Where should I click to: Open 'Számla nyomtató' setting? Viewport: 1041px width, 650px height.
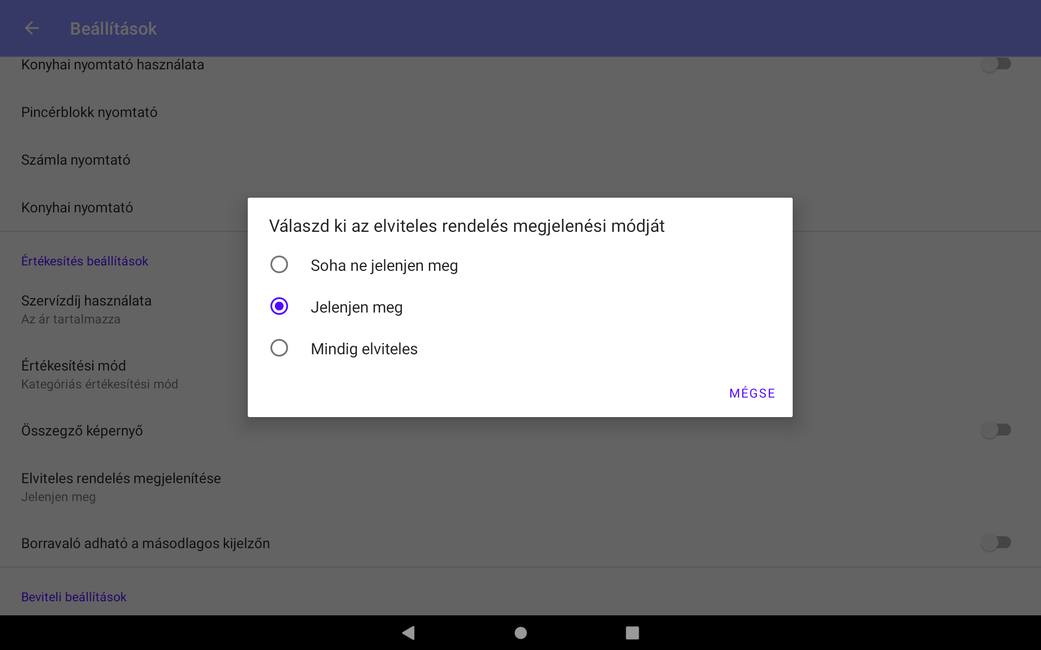76,160
